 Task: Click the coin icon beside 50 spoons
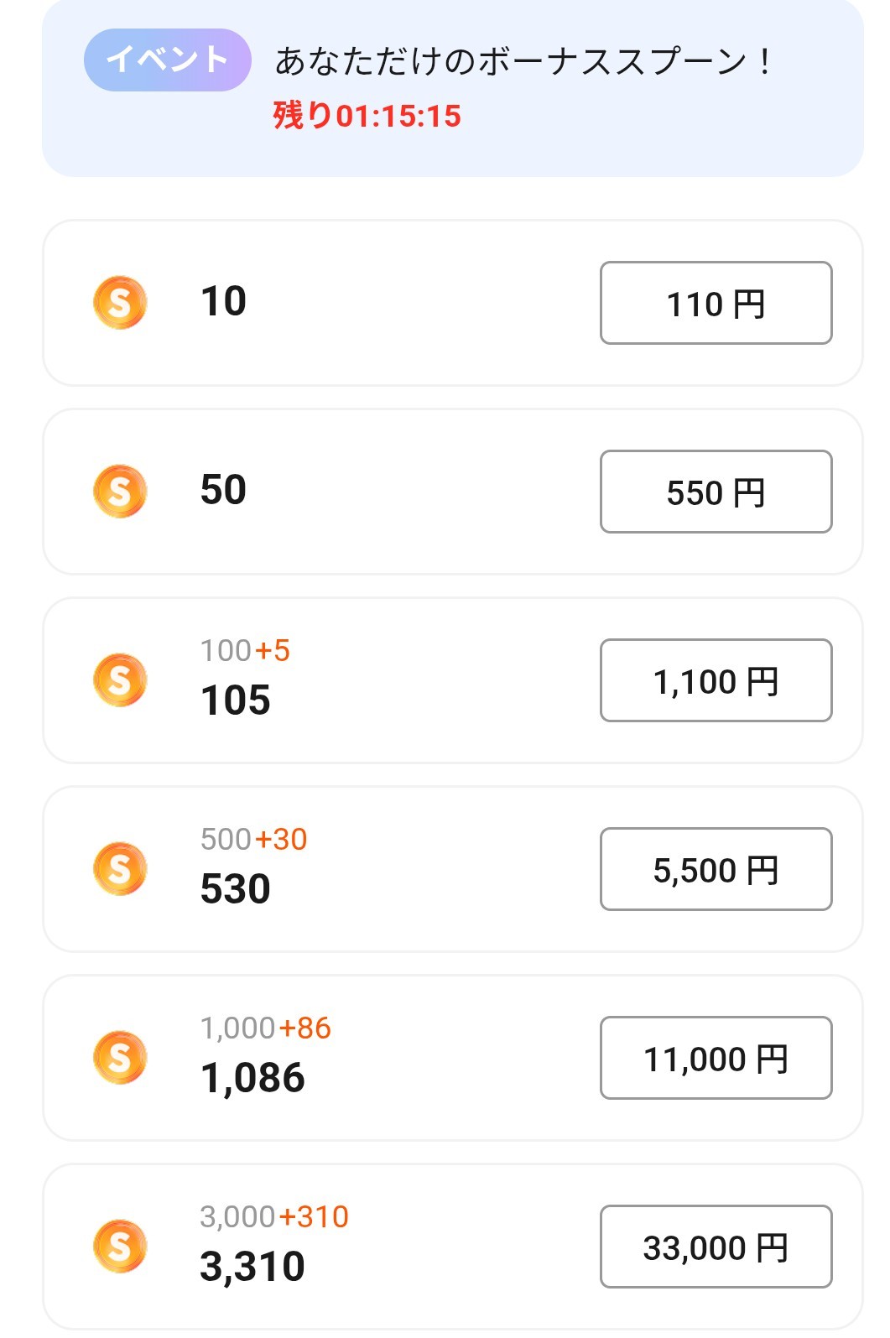click(120, 491)
